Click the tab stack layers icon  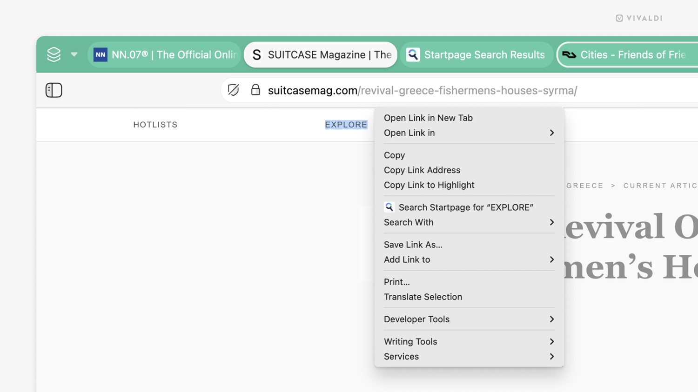pyautogui.click(x=54, y=54)
